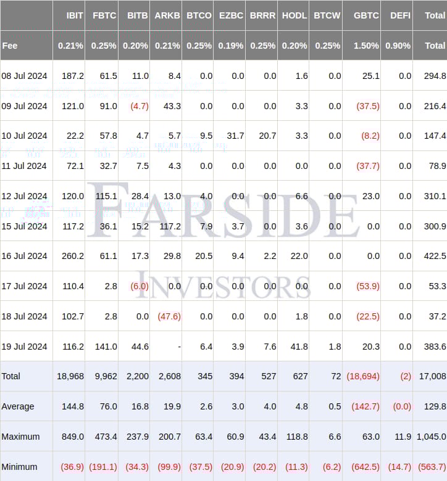Viewport: 447px width, 481px height.
Task: Click FBTC minimum (191.1)
Action: point(103,467)
